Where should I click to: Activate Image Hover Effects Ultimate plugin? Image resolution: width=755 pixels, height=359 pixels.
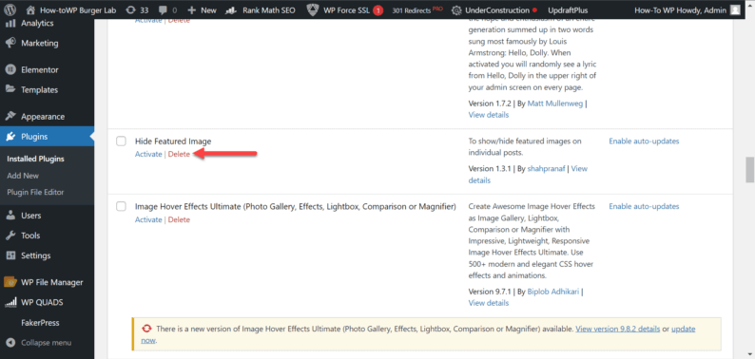click(x=148, y=219)
